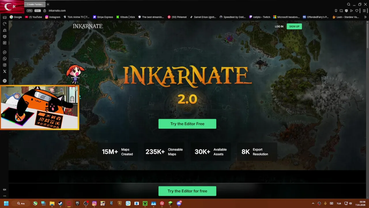Image resolution: width=369 pixels, height=208 pixels.
Task: Open the ad blocker shield icon
Action: point(346,11)
